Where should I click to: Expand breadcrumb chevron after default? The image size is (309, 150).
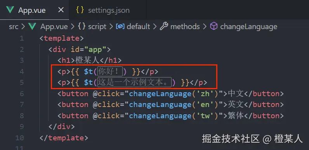click(x=155, y=27)
